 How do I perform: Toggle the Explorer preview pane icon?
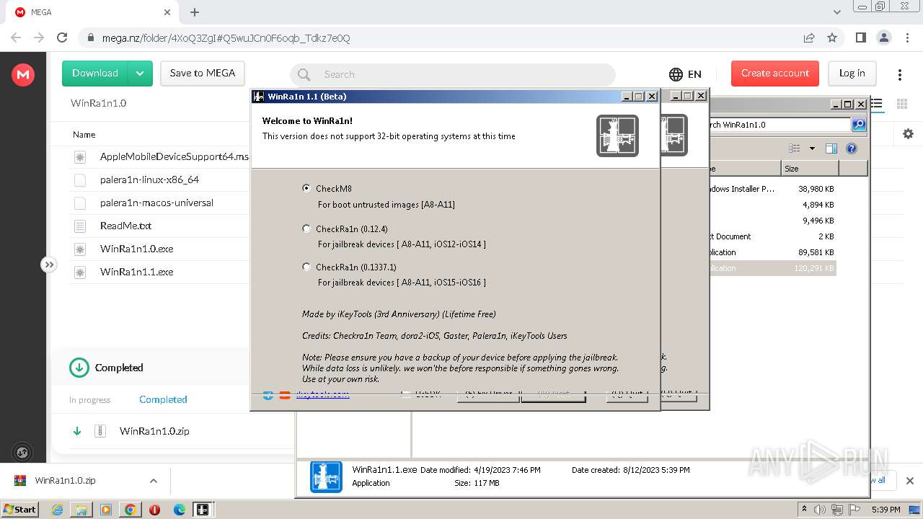[x=831, y=148]
